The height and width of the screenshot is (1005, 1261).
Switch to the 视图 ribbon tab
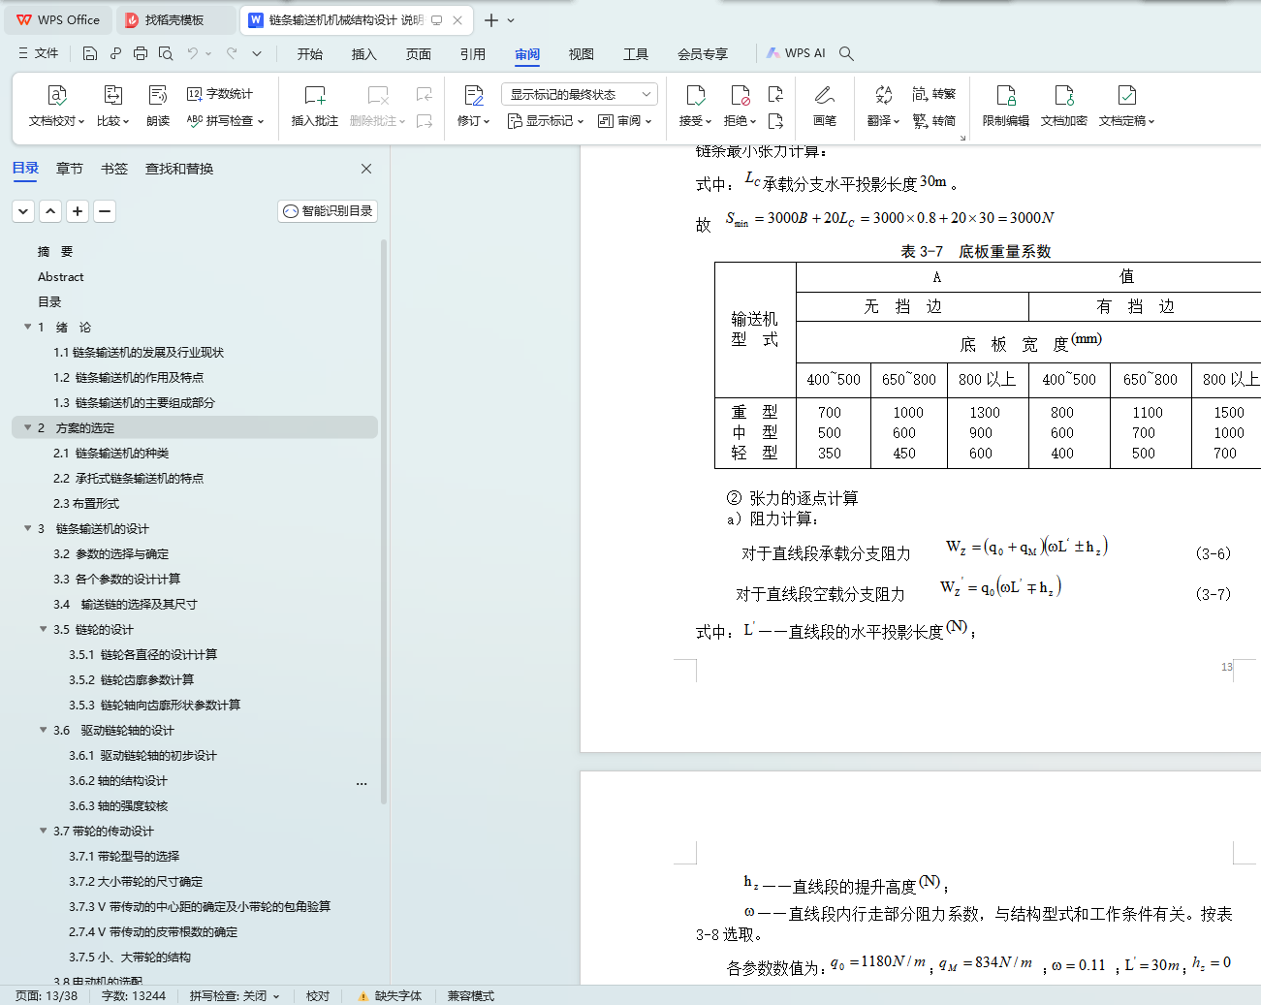582,54
